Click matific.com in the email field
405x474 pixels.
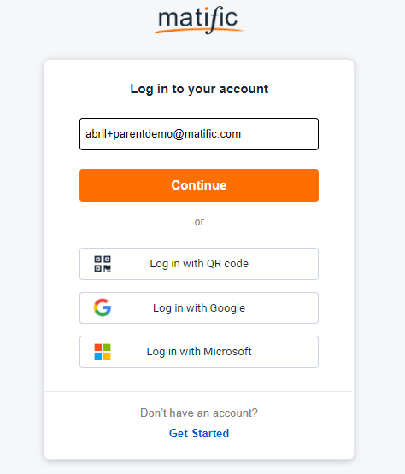click(213, 133)
